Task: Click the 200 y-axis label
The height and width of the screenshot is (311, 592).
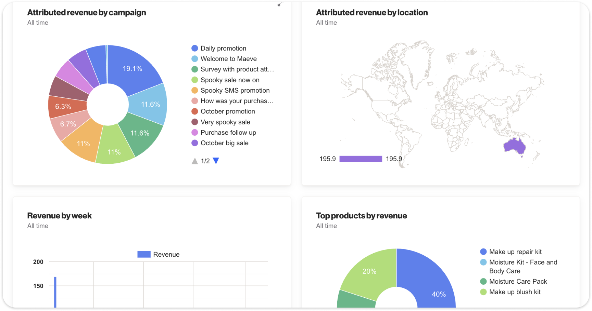Action: (x=38, y=262)
